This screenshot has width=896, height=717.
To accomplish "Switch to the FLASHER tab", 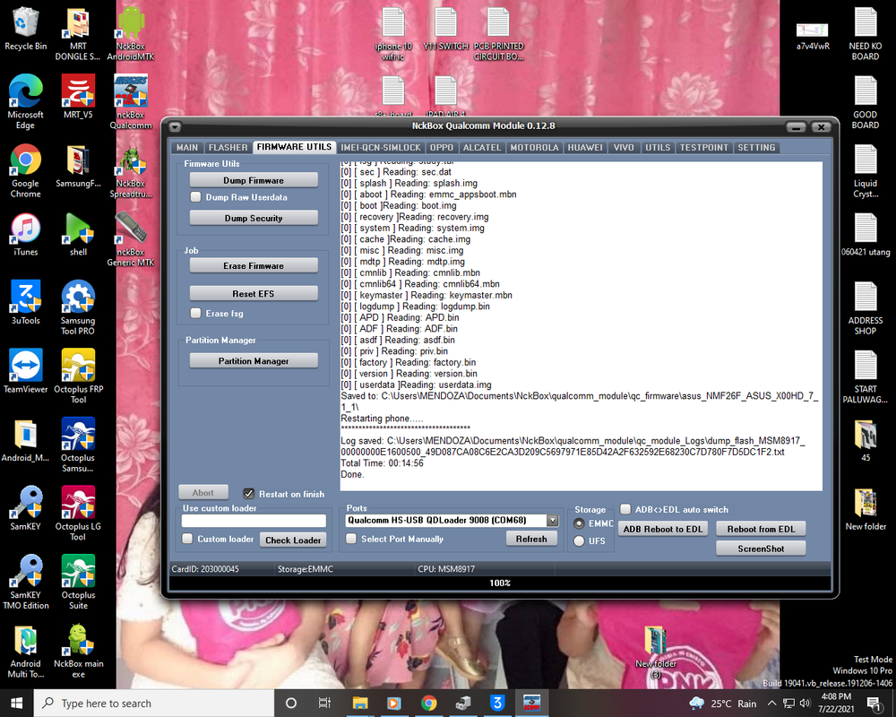I will 228,148.
